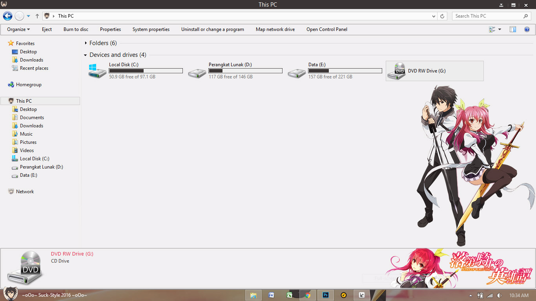Toggle the preview pane
This screenshot has height=301, width=536.
[x=513, y=29]
